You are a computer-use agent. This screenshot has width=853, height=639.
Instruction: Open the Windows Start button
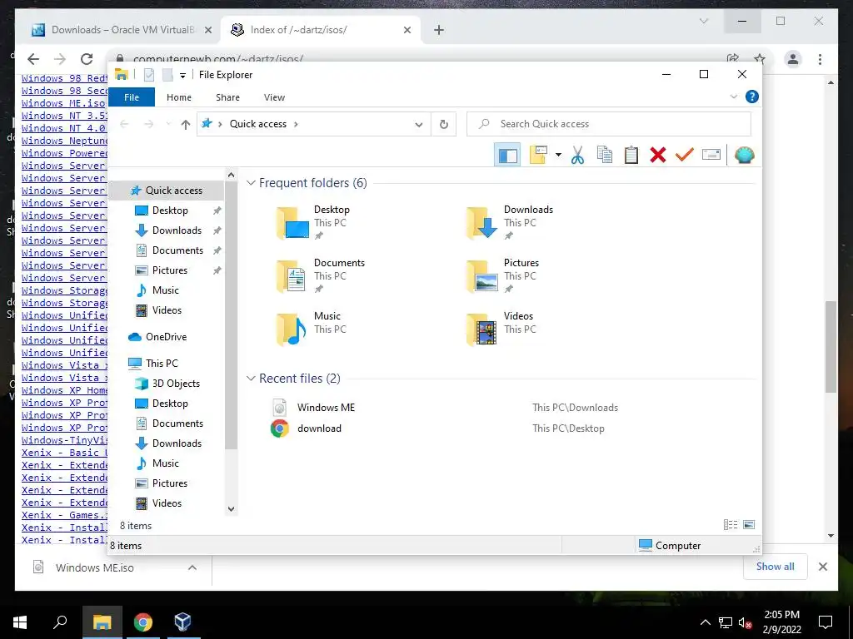(x=20, y=622)
